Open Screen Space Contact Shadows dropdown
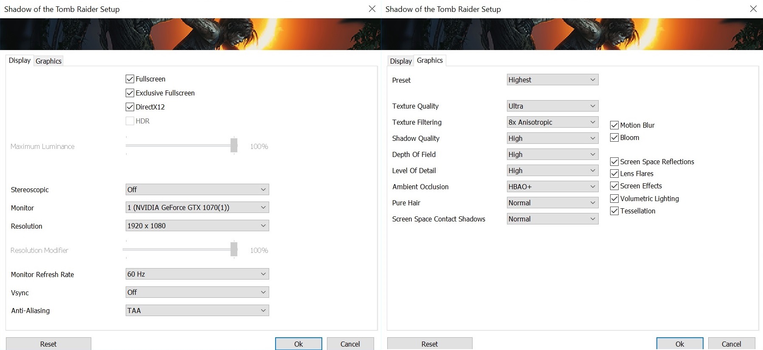The width and height of the screenshot is (763, 350). pos(552,219)
